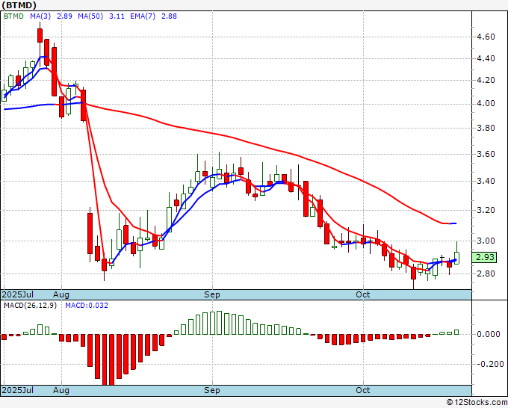Click the (BTMD) chart title

point(19,5)
